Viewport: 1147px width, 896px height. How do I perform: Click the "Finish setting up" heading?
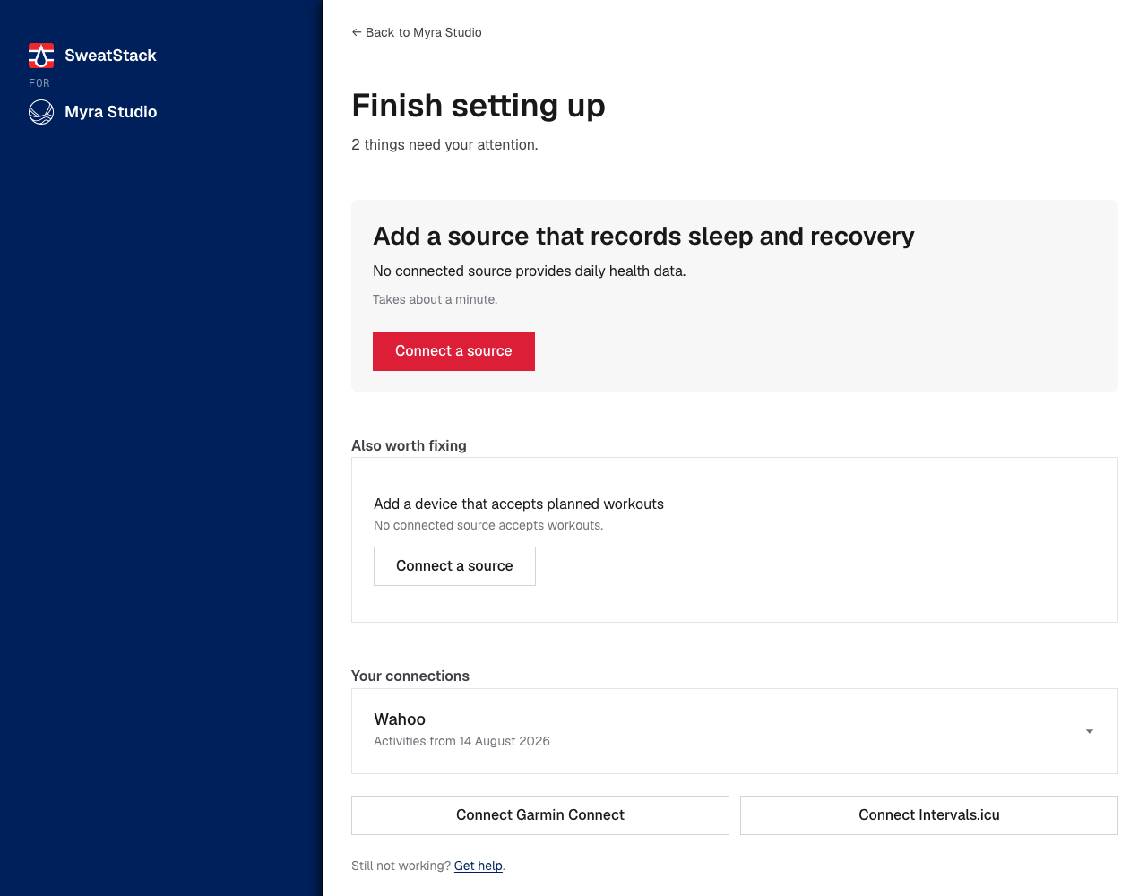point(479,106)
